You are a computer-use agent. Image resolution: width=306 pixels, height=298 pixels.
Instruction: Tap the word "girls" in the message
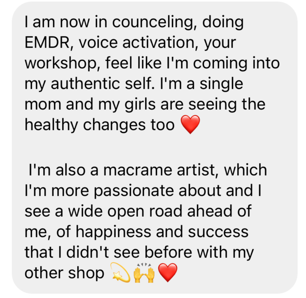tap(140, 104)
